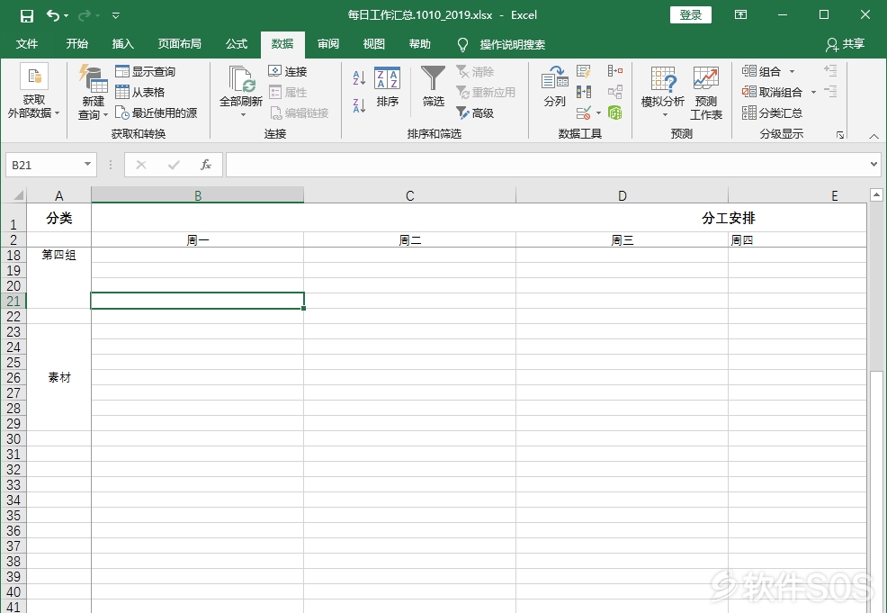
Task: Switch to the 插入 tab
Action: [x=122, y=44]
